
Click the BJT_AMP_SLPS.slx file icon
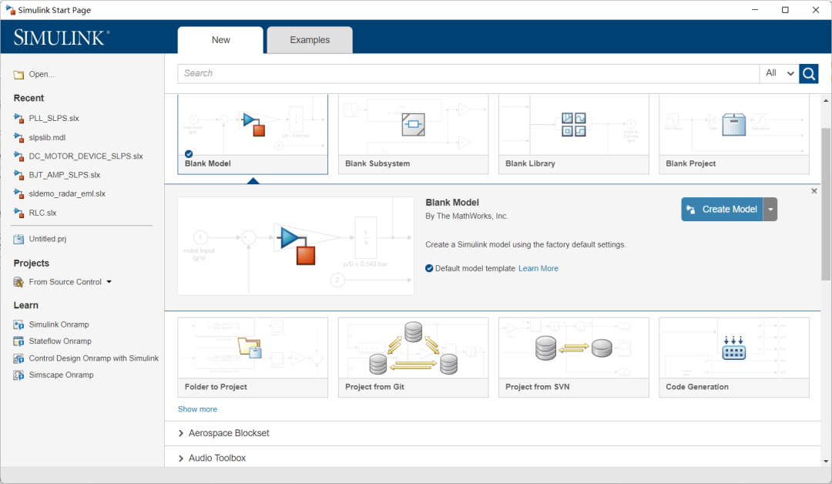(x=18, y=175)
